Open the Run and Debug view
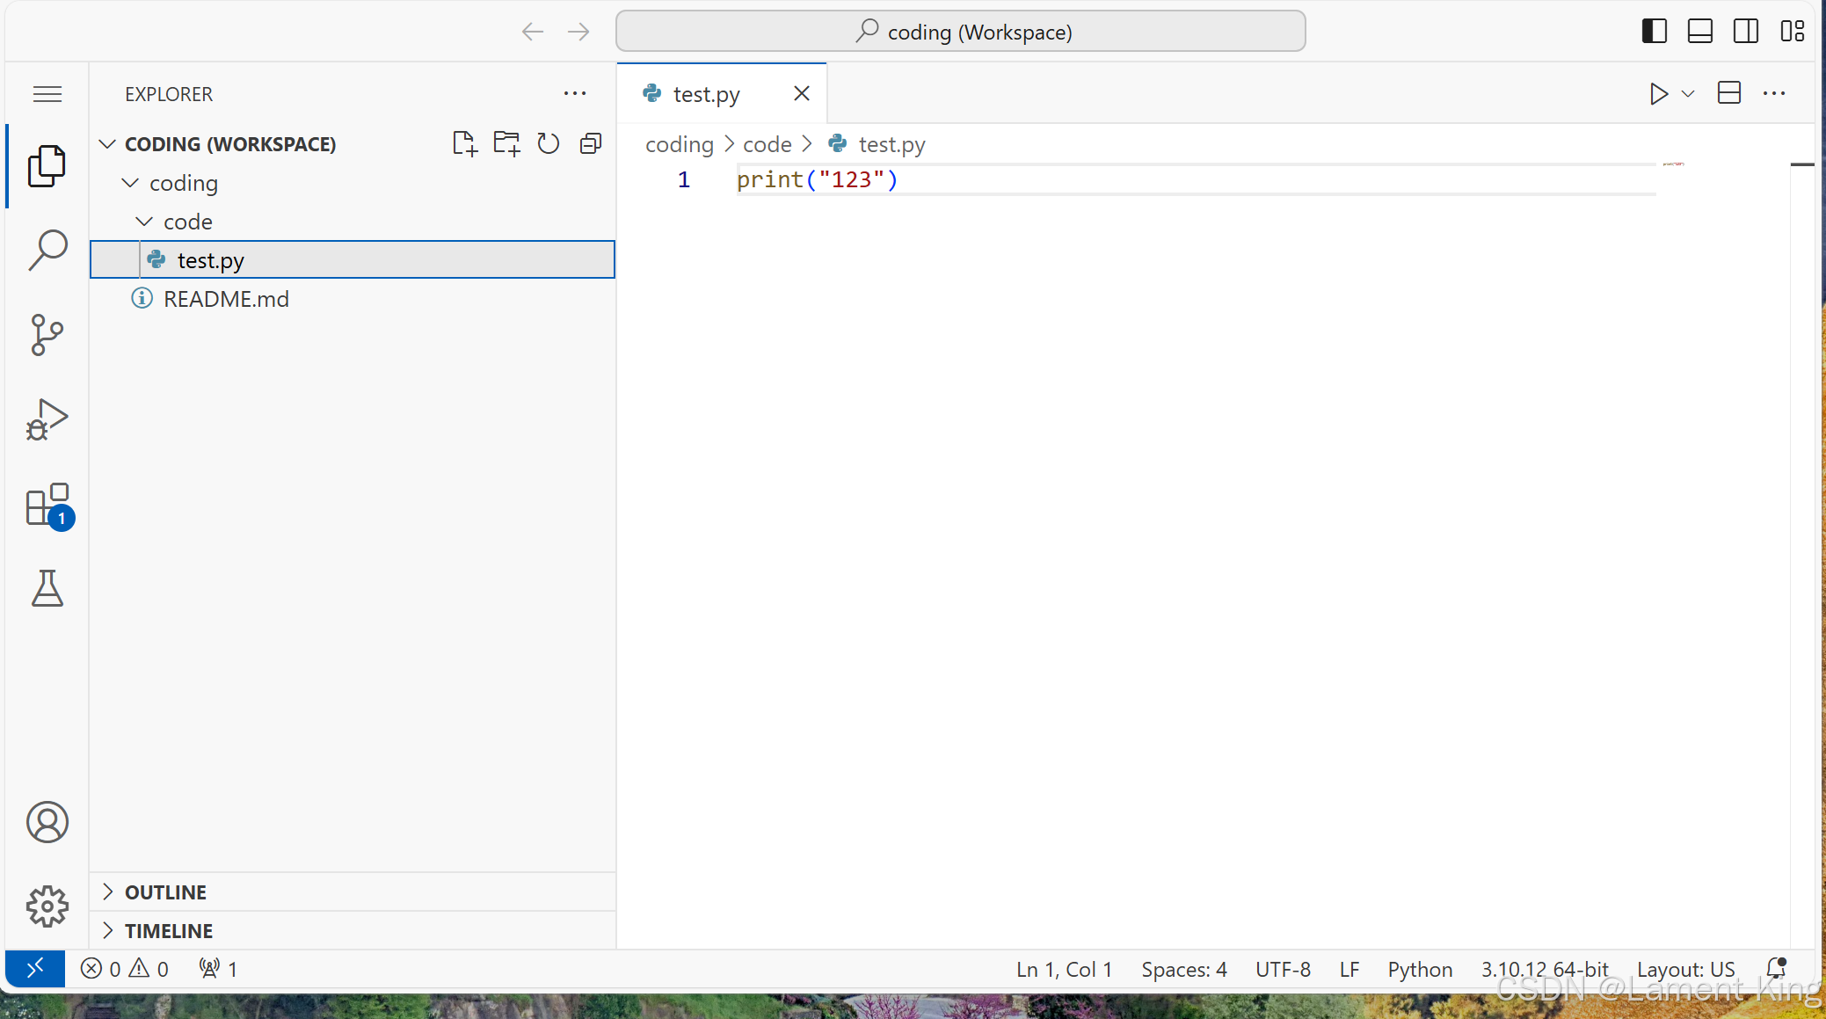 point(47,419)
